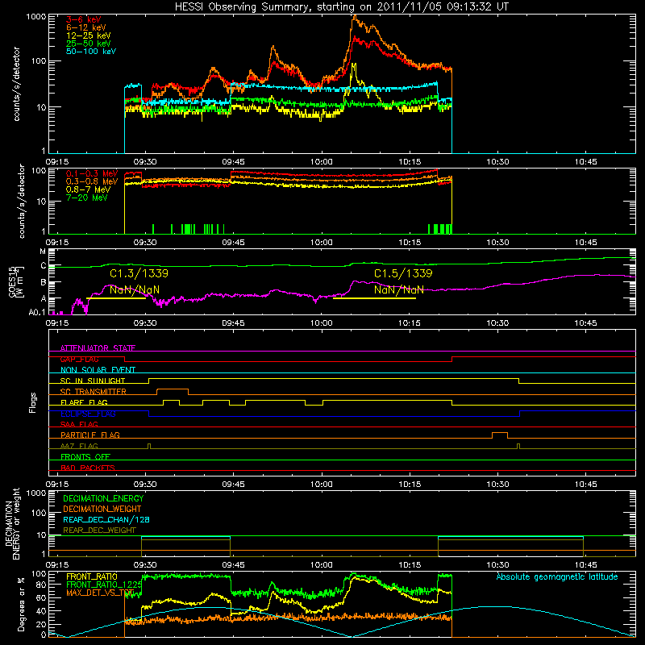Click the NaN/NaN label under C1.5

(398, 290)
